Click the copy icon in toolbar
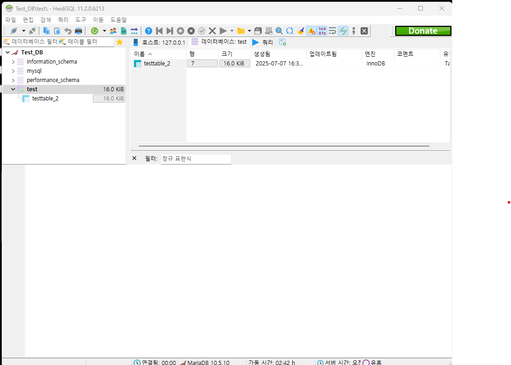The width and height of the screenshot is (511, 365). point(46,31)
